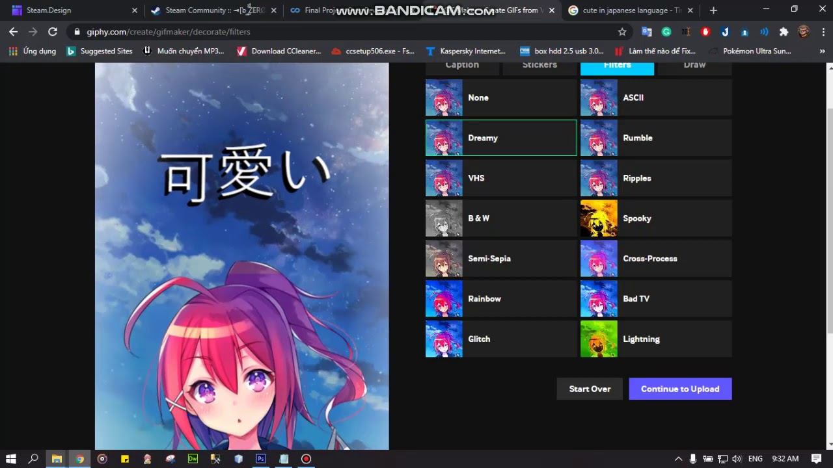Open the Windows Start menu
The image size is (833, 468).
click(x=11, y=458)
